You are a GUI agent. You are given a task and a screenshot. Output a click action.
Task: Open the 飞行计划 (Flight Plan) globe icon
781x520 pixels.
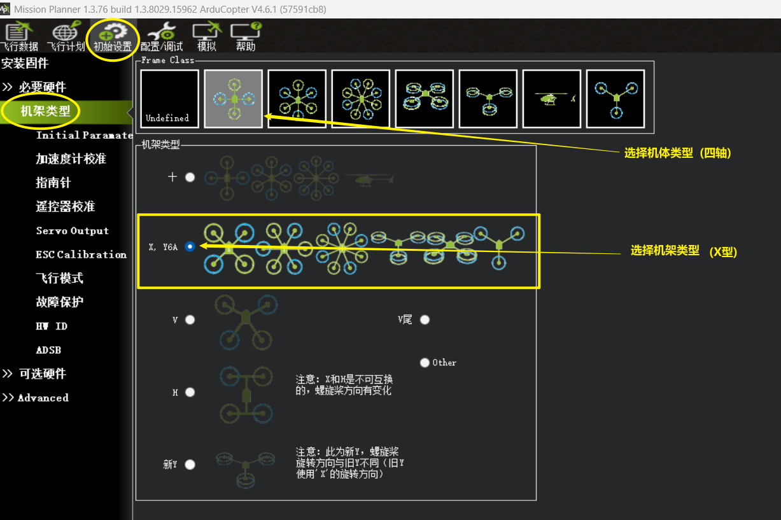[65, 36]
